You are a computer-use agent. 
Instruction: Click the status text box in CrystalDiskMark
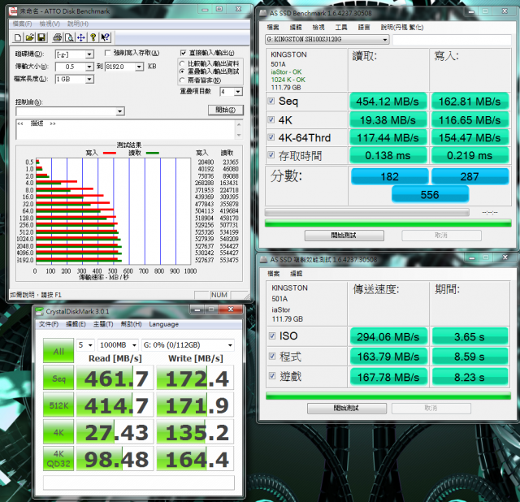139,483
